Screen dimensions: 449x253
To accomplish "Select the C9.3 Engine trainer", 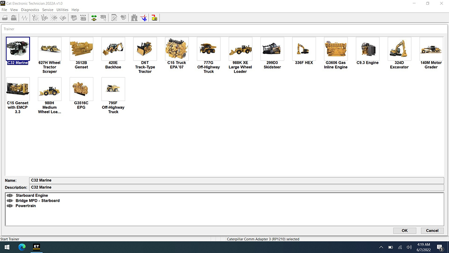I will point(367,51).
